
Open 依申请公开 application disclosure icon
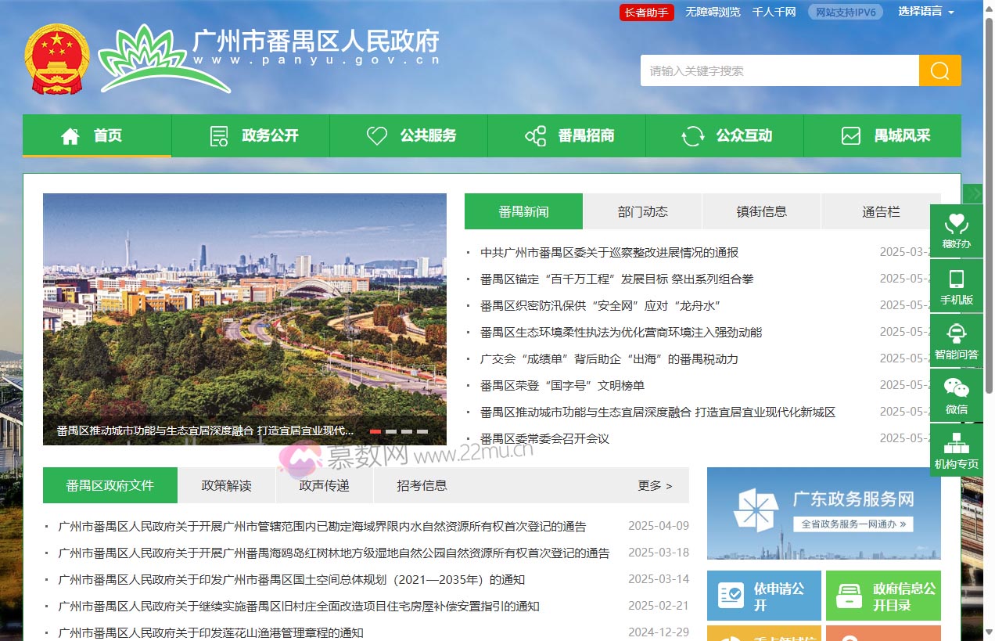(x=763, y=595)
